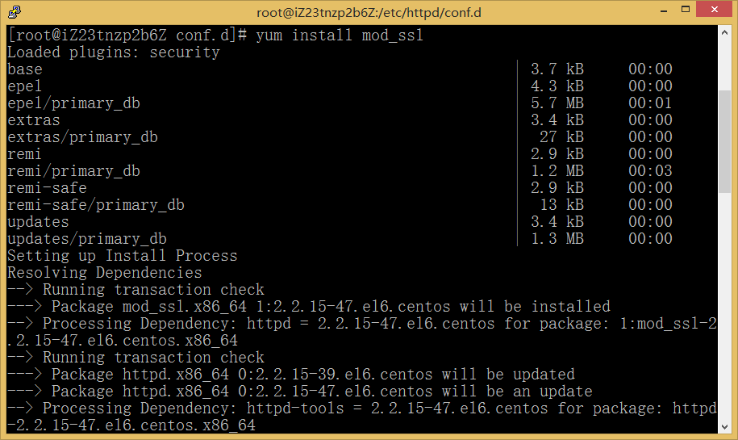The image size is (738, 440).
Task: Click the '00:03' download time for remi/primary_db
Action: 650,171
